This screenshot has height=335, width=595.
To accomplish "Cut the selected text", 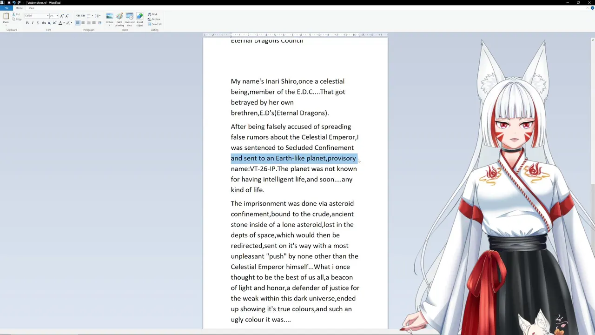I will pos(17,14).
